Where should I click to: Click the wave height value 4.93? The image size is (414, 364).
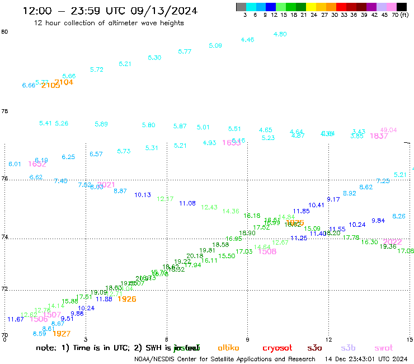(209, 143)
